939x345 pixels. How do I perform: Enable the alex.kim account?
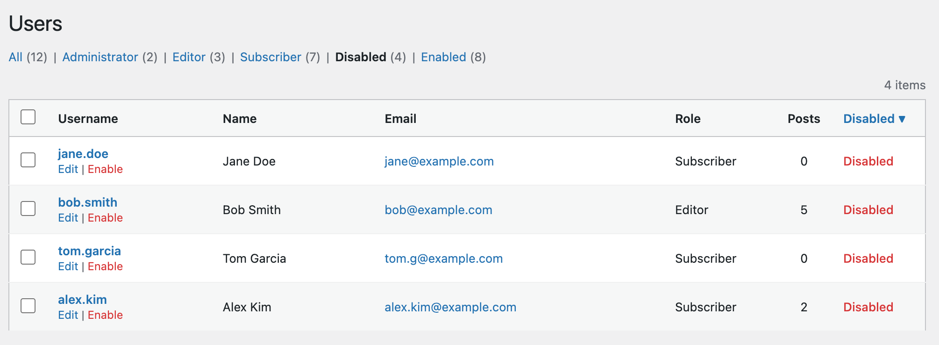point(105,315)
